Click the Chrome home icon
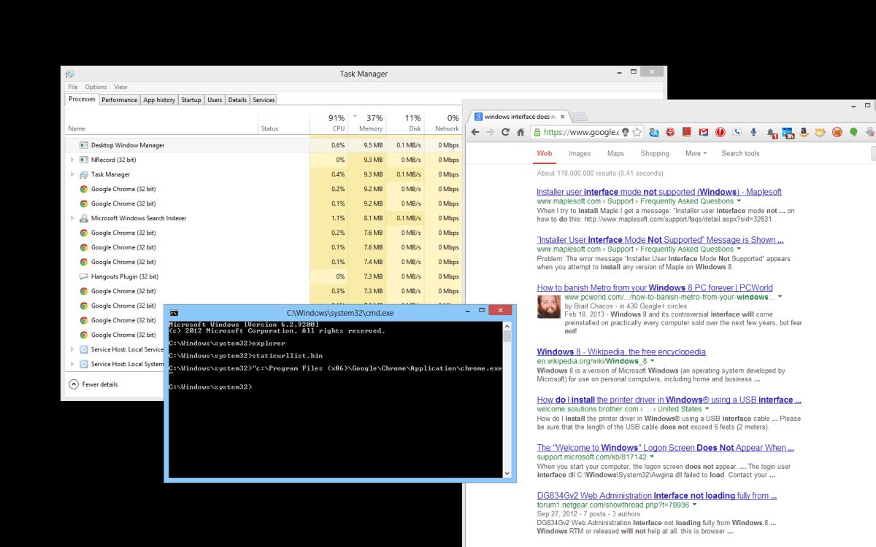Screen dimensions: 876x547 coord(520,133)
